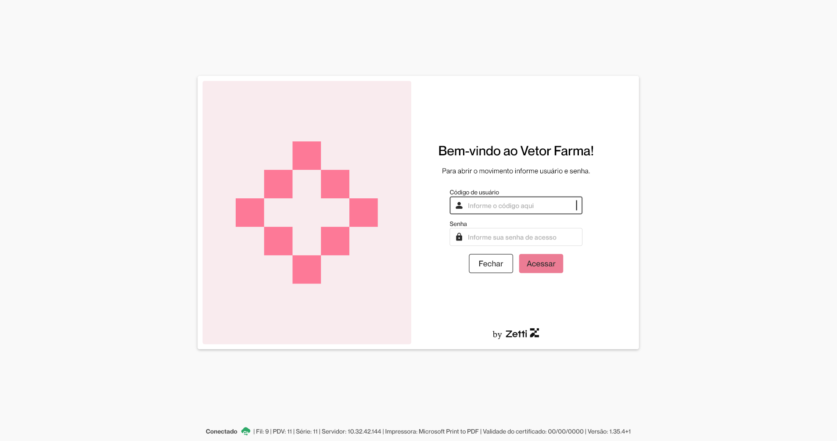Image resolution: width=837 pixels, height=441 pixels.
Task: Click the padlock icon in password field
Action: tap(459, 237)
